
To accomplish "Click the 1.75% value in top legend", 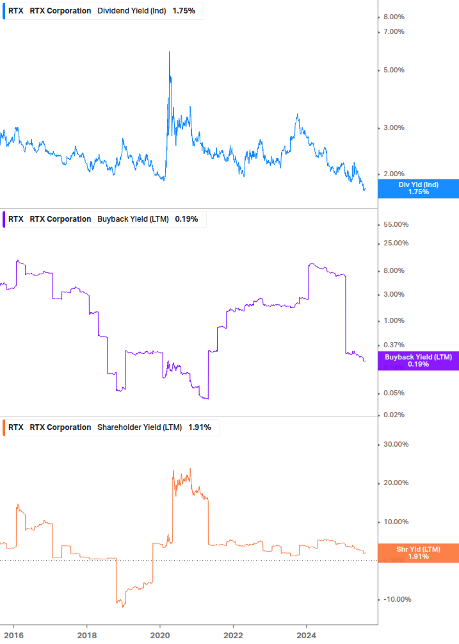I will (184, 11).
